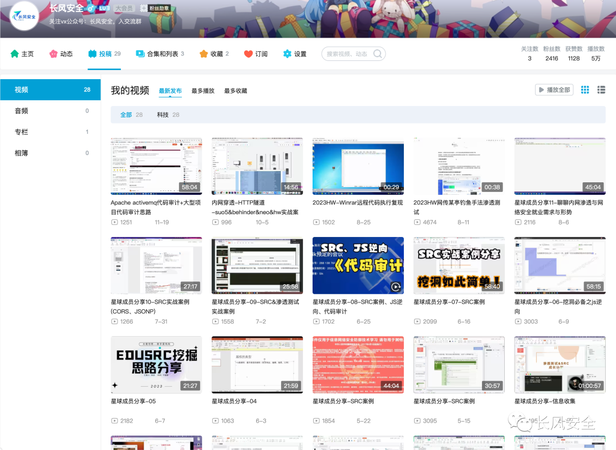Click title Apache activemq代码审计+大型项目代码审计思路

156,207
